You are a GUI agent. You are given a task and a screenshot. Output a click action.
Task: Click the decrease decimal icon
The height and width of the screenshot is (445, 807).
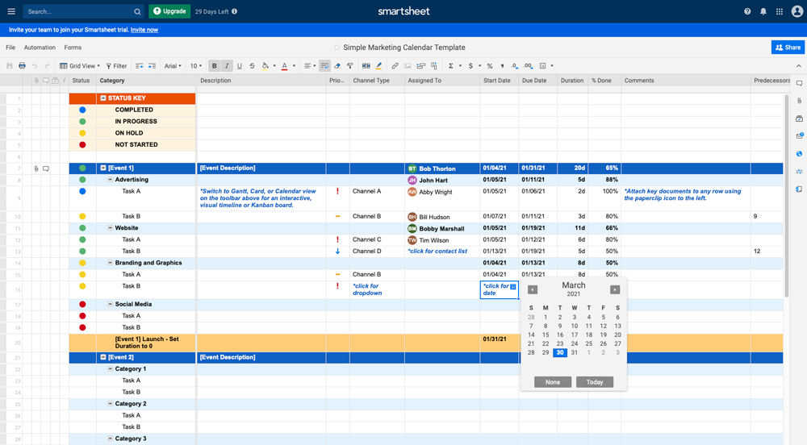click(515, 66)
